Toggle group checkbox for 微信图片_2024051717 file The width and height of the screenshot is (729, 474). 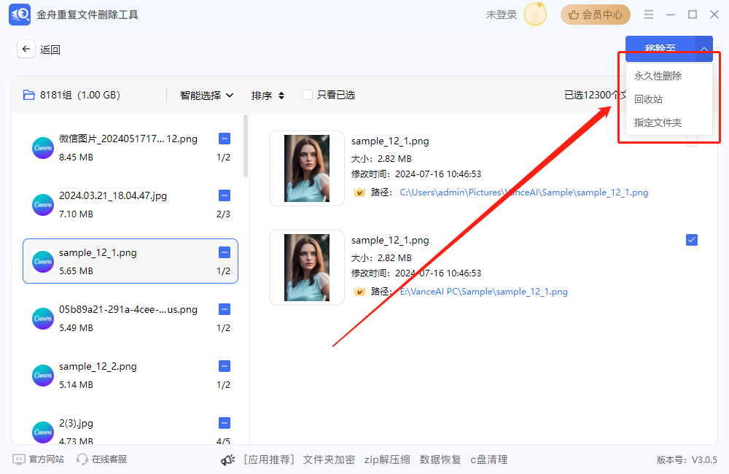pos(224,139)
